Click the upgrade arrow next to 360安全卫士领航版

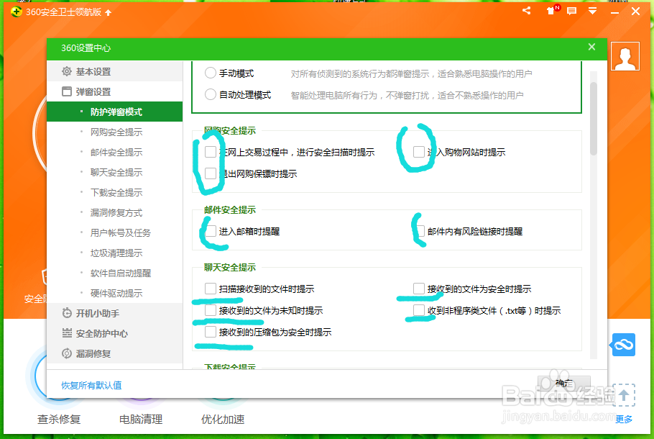point(109,12)
